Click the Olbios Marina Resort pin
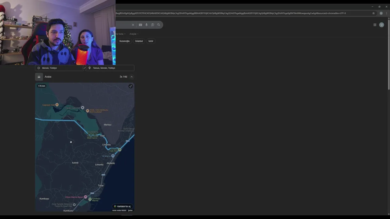Screen dimensions: 390x219 [x=86, y=197]
